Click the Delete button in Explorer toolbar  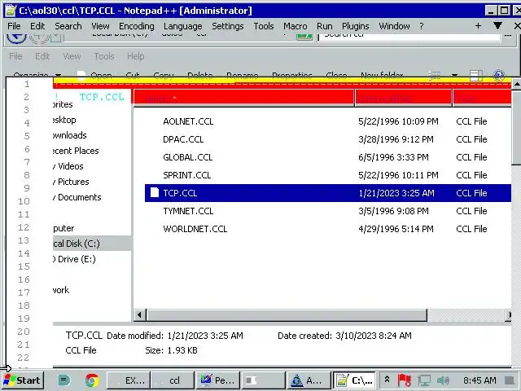click(x=199, y=75)
